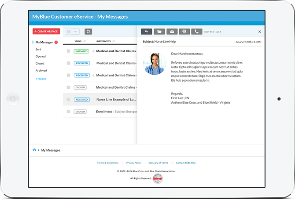The width and height of the screenshot is (295, 199).
Task: Open the Closed folder
Action: click(x=40, y=63)
